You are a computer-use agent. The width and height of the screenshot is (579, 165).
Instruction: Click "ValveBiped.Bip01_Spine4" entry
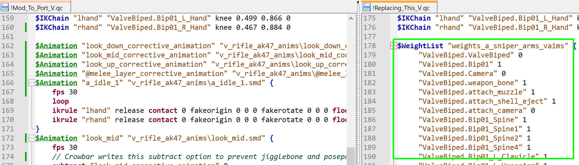coord(470,147)
